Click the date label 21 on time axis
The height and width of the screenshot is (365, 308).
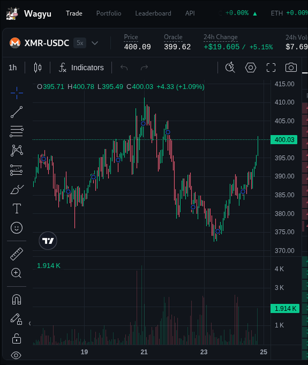pos(144,352)
